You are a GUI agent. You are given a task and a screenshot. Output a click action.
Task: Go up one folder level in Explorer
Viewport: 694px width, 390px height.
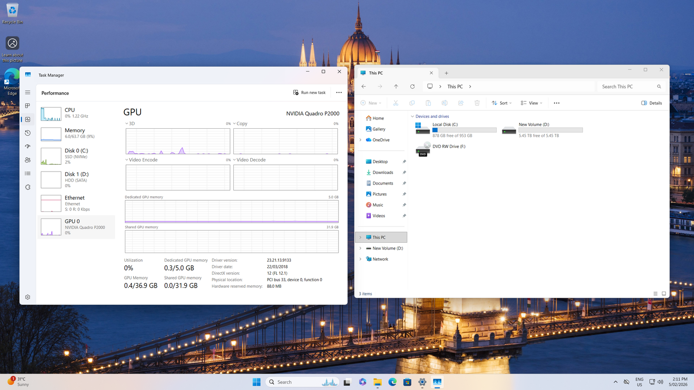[396, 87]
